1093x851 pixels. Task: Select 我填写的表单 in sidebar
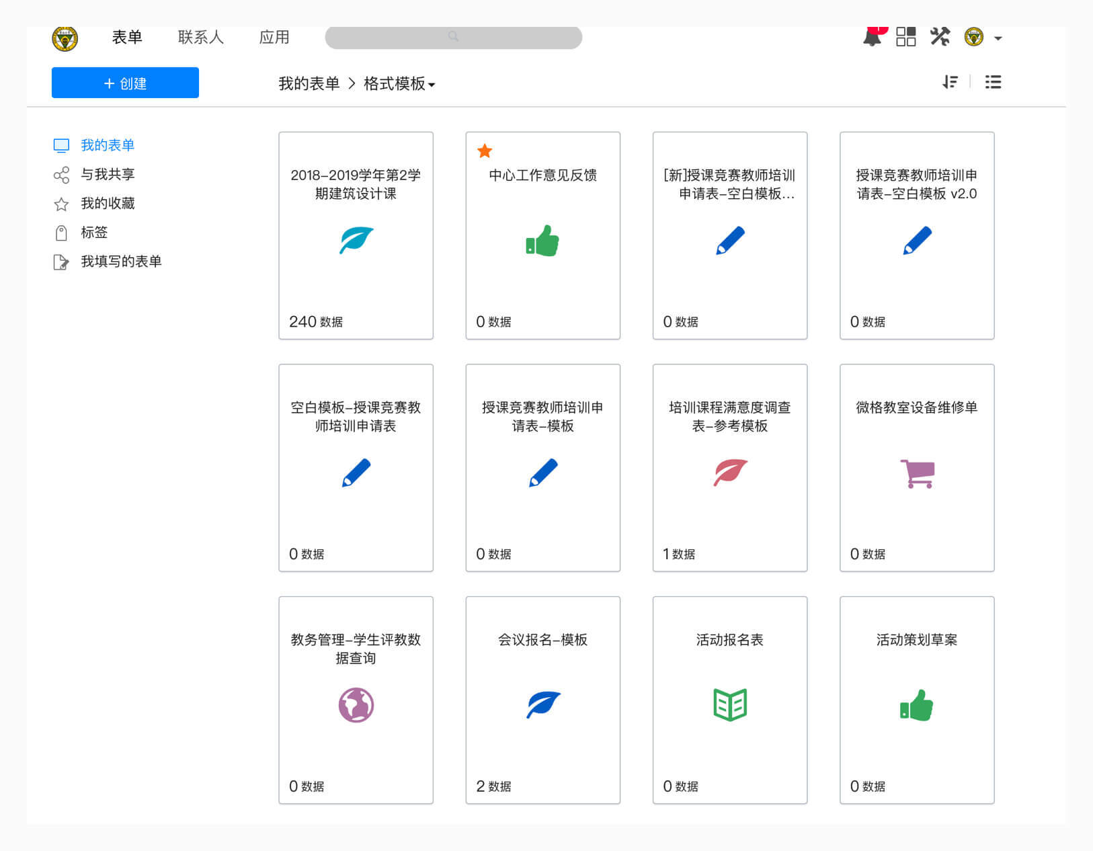click(x=121, y=261)
